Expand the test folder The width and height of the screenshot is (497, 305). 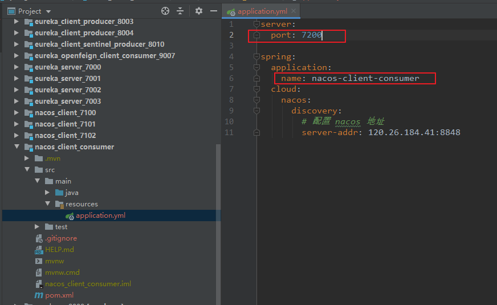point(37,227)
